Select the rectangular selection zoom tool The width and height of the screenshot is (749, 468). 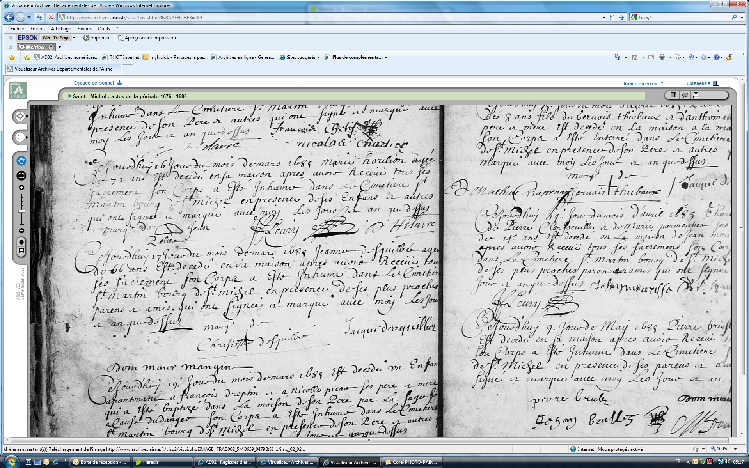pos(21,176)
